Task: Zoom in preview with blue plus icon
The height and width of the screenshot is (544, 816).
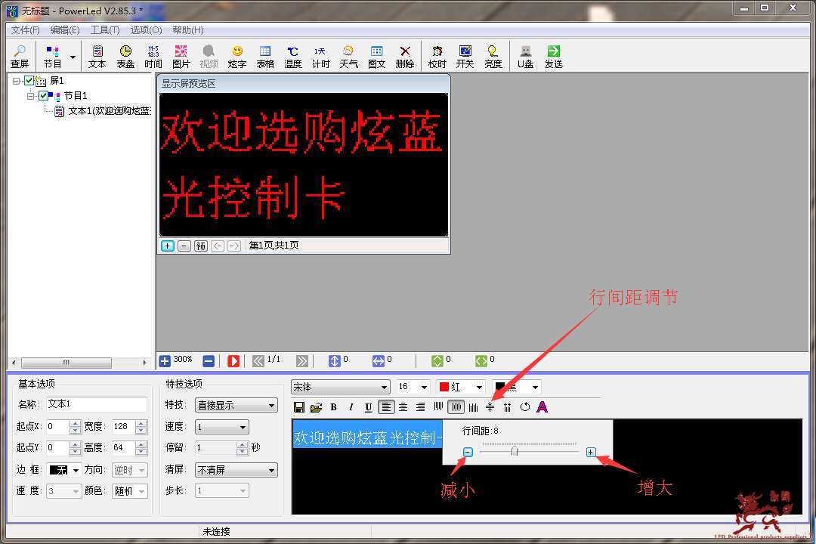Action: pyautogui.click(x=165, y=360)
